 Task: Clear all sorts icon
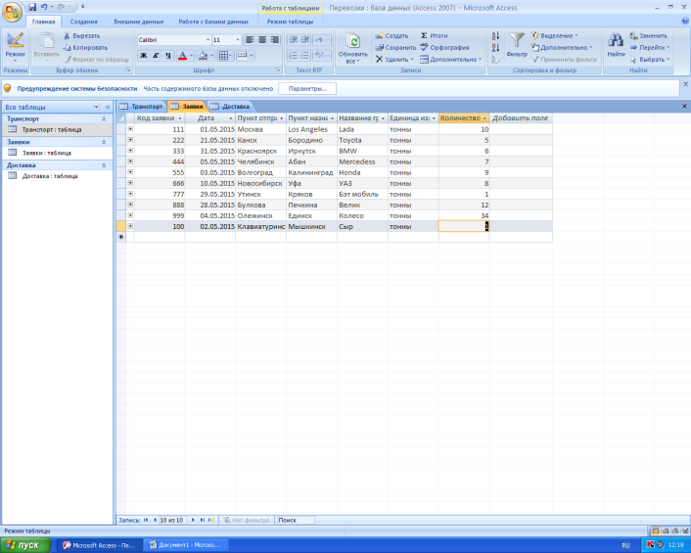495,59
